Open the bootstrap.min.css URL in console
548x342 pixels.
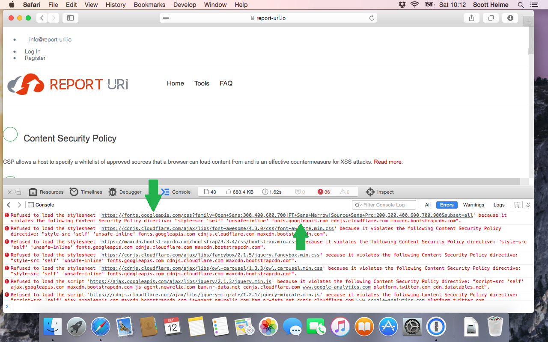(x=199, y=242)
